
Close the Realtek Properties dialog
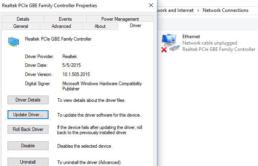[x=151, y=6]
